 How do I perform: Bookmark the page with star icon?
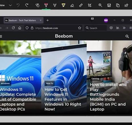(x=80, y=28)
